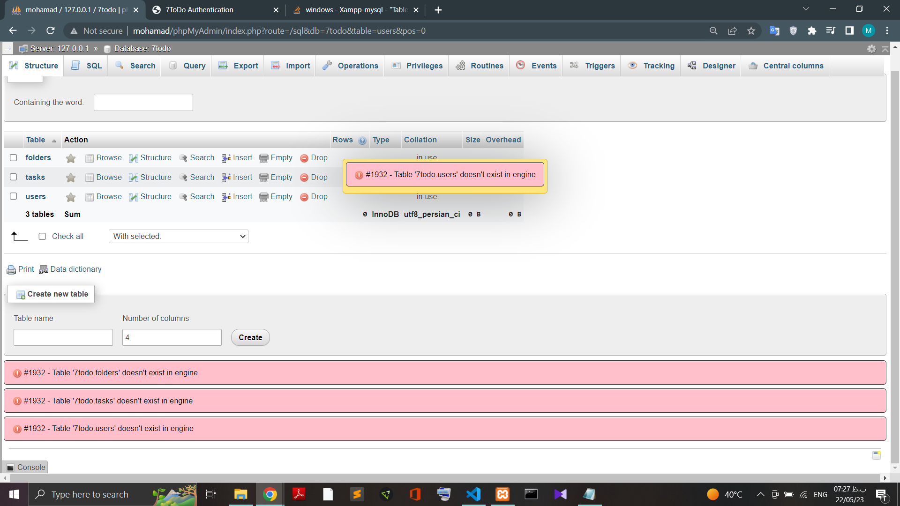Click the Table name input field
Image resolution: width=900 pixels, height=506 pixels.
pos(63,337)
